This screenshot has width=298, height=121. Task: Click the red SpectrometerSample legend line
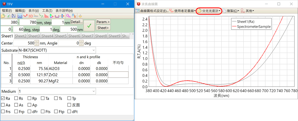pos(234,27)
